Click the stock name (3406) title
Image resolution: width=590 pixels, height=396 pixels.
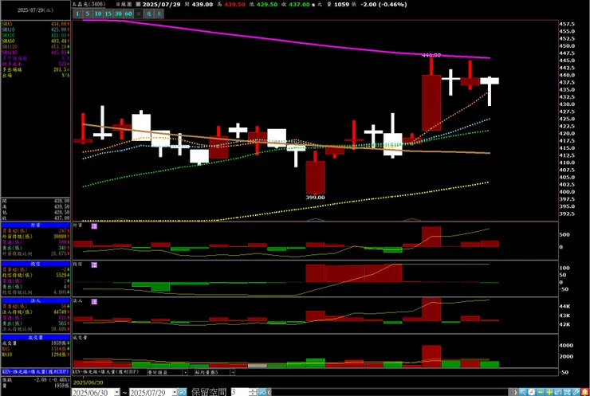tap(88, 5)
